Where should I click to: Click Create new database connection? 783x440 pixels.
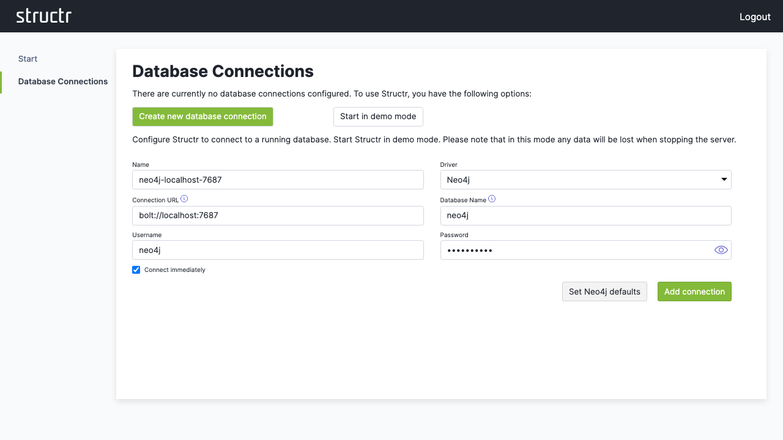(202, 116)
